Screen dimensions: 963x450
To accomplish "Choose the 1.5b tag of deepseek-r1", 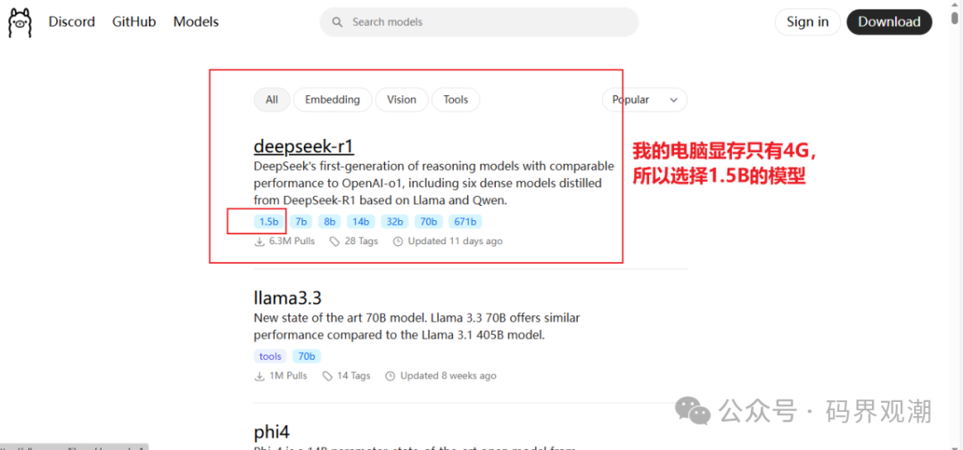I will click(269, 222).
